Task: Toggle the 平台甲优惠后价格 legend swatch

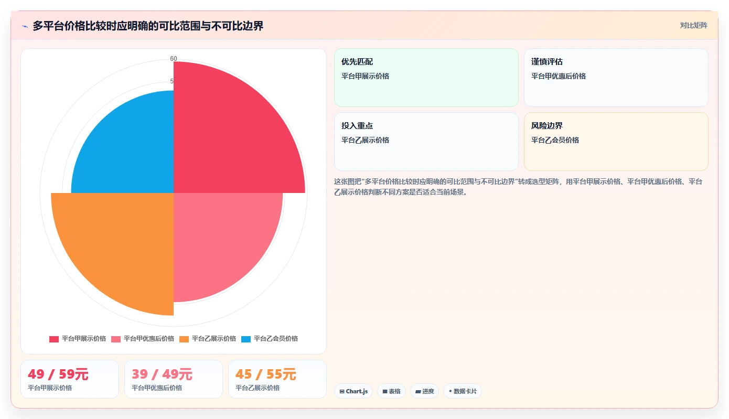Action: (x=116, y=339)
